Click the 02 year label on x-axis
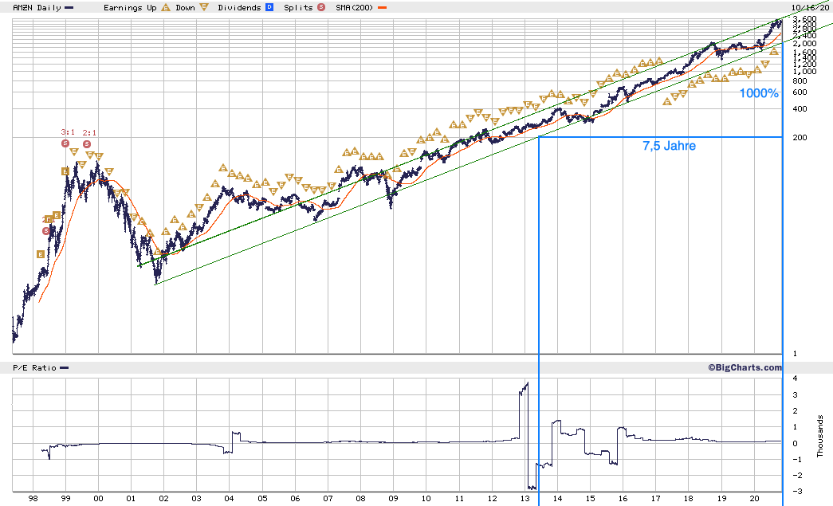The width and height of the screenshot is (833, 506). (x=163, y=499)
